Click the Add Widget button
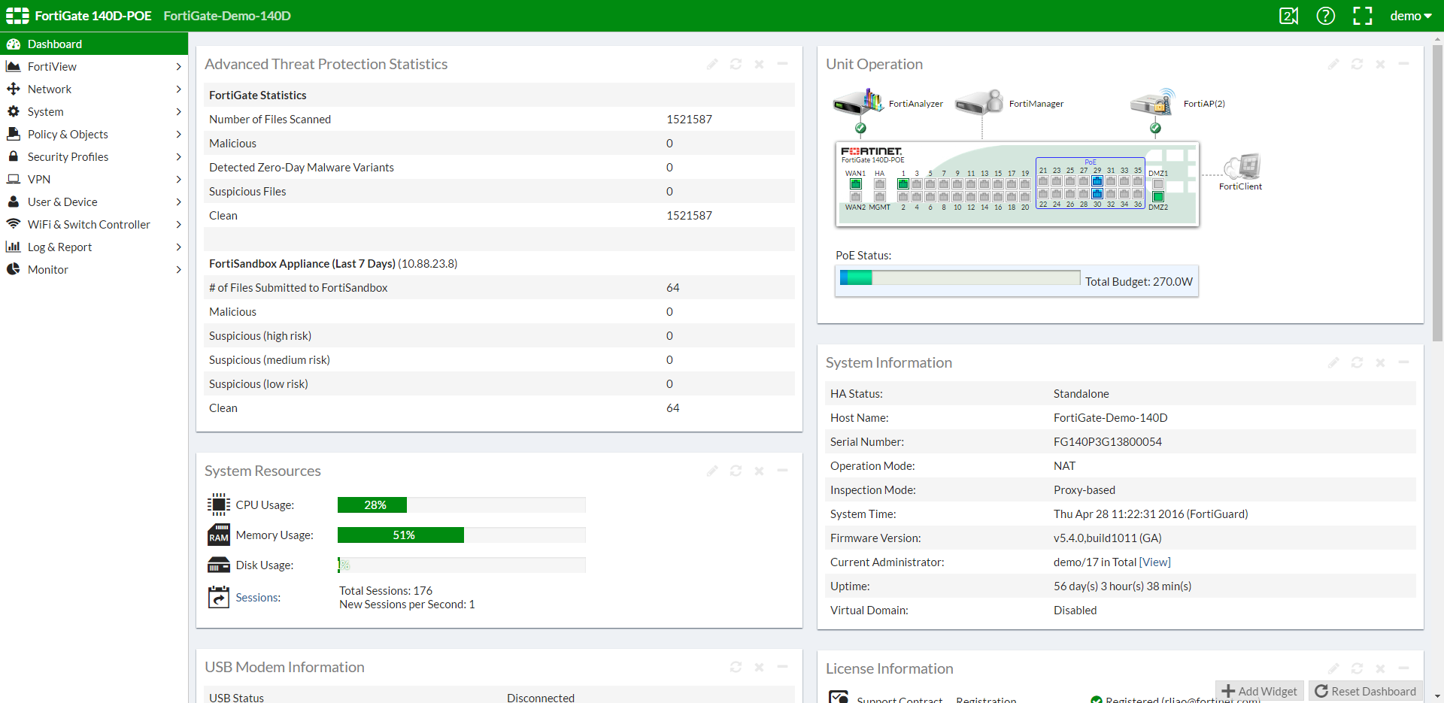Image resolution: width=1444 pixels, height=703 pixels. click(1260, 691)
